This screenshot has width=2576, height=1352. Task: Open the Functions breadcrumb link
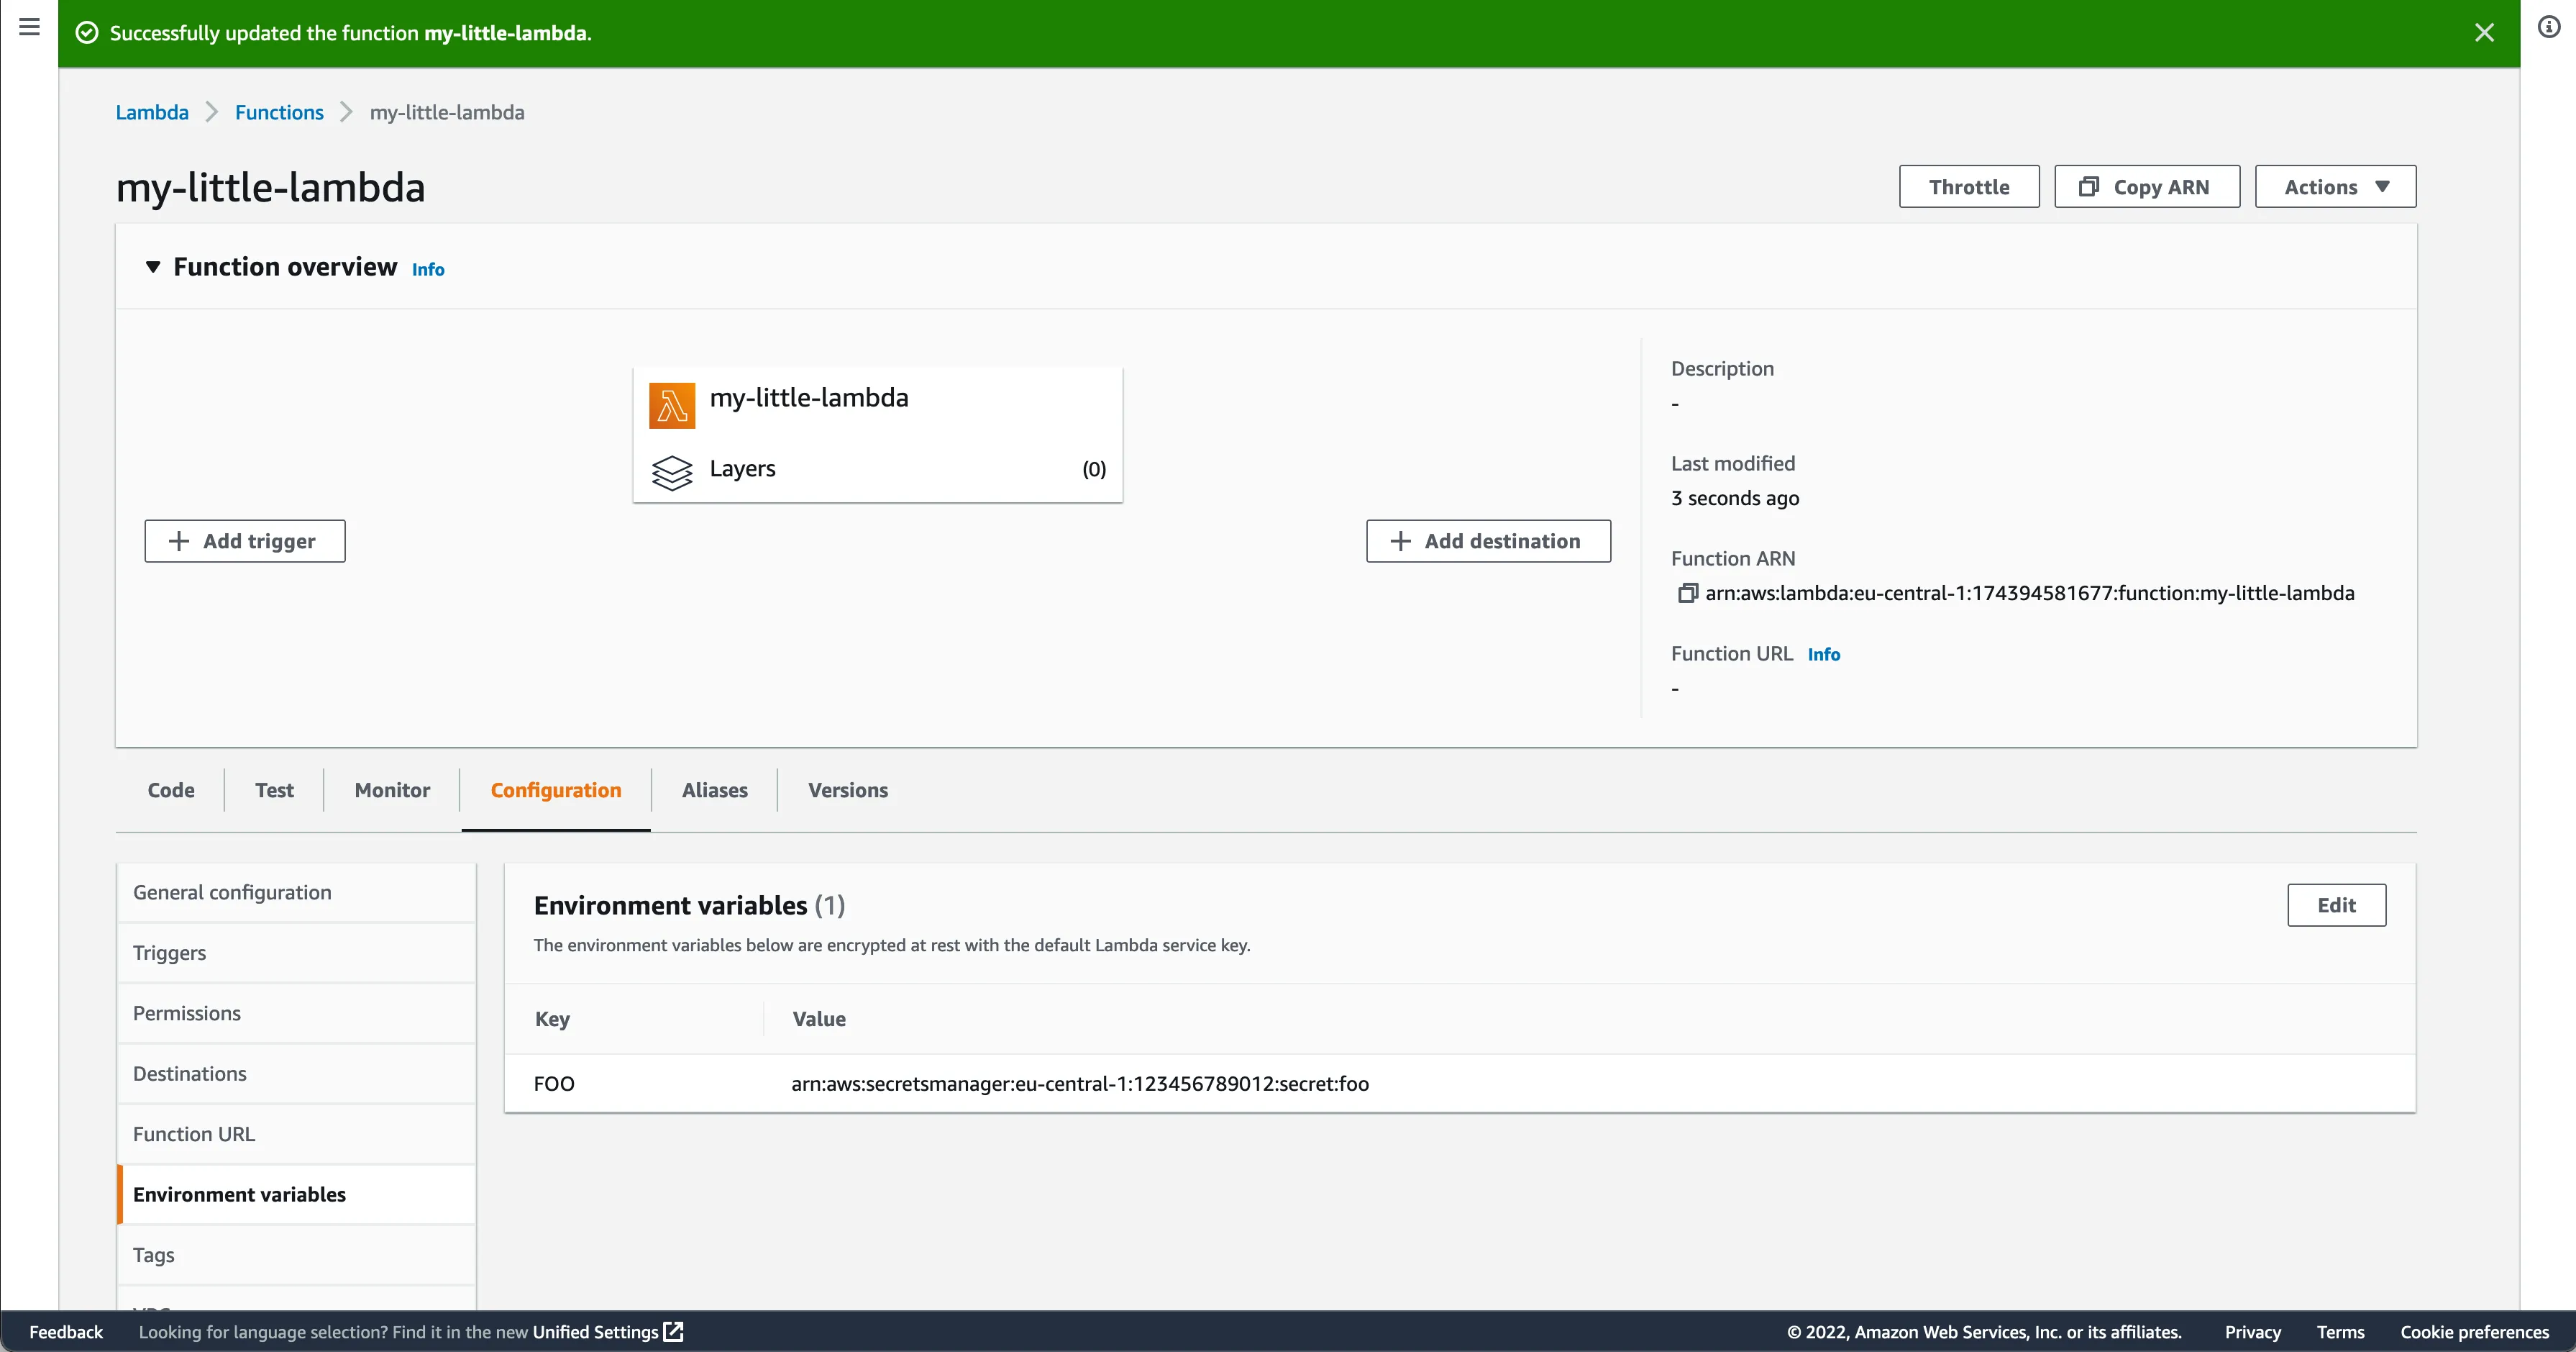click(279, 112)
